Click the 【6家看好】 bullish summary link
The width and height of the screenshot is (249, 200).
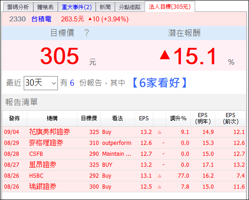[160, 82]
